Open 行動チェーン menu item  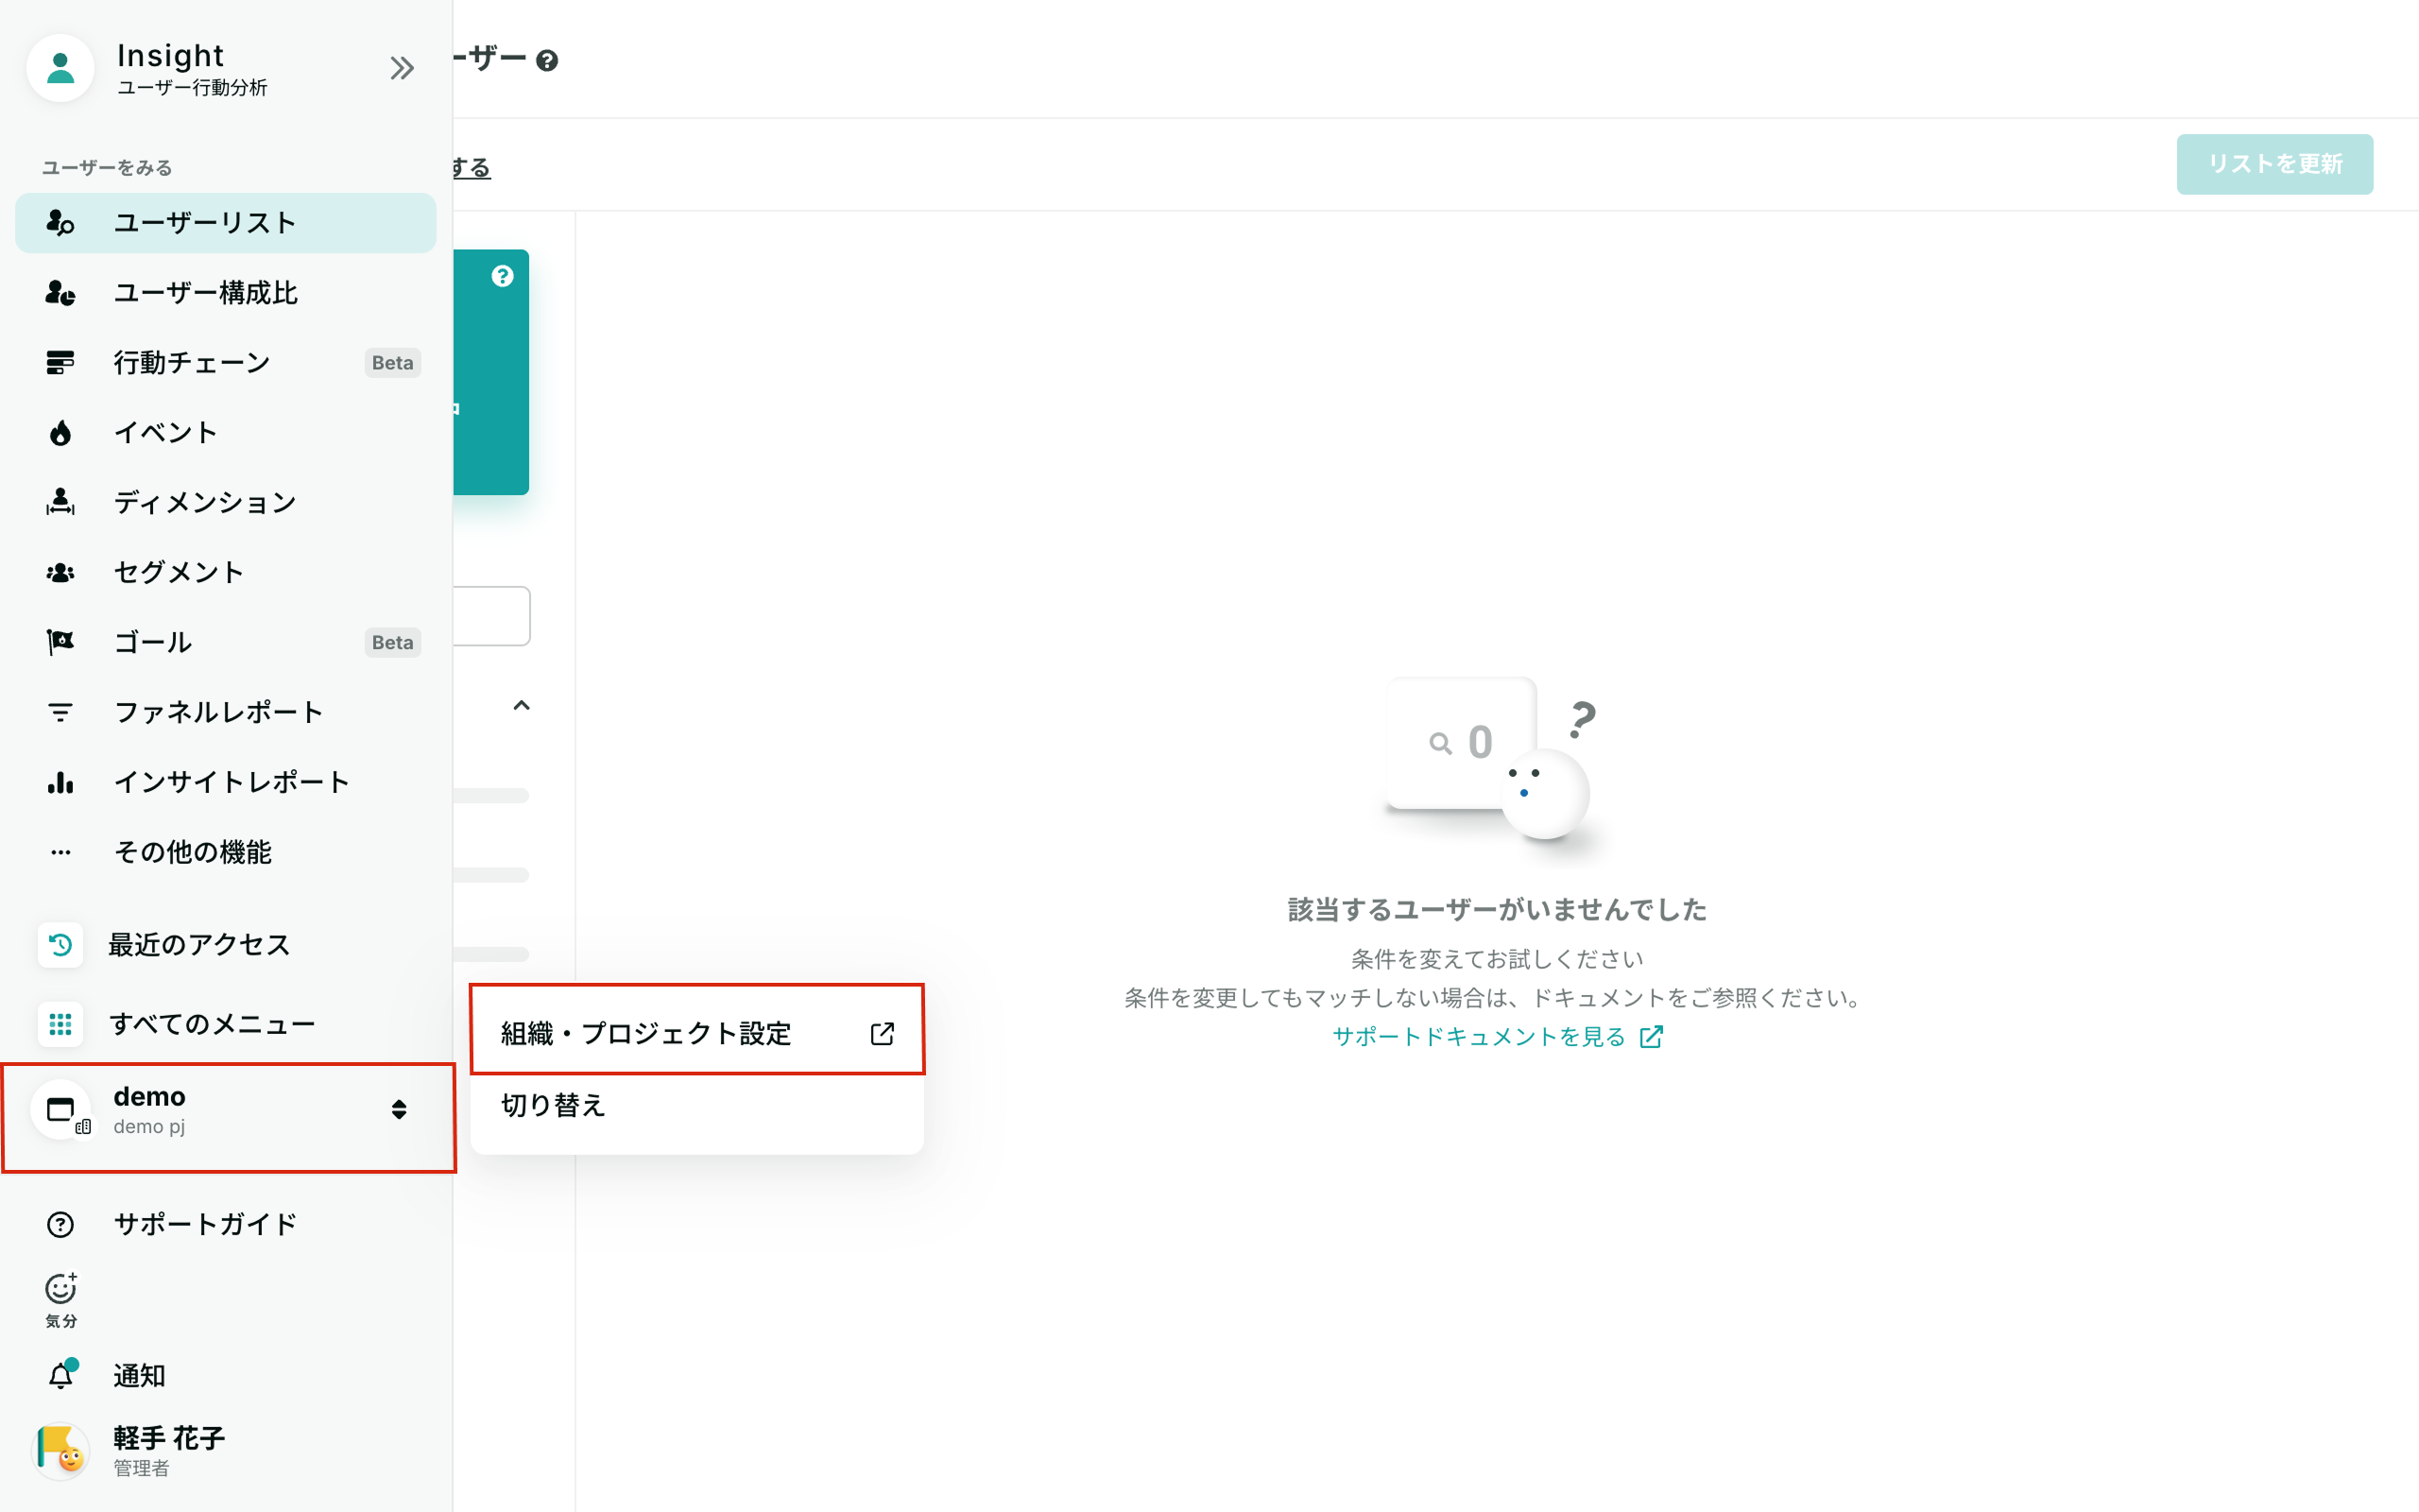(226, 363)
